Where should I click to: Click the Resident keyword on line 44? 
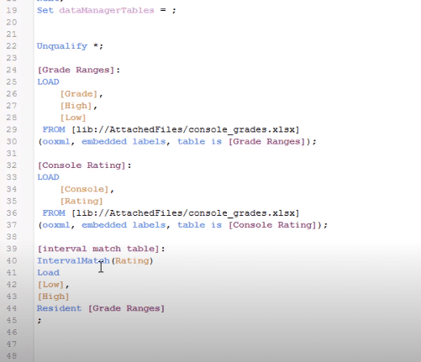(x=59, y=308)
